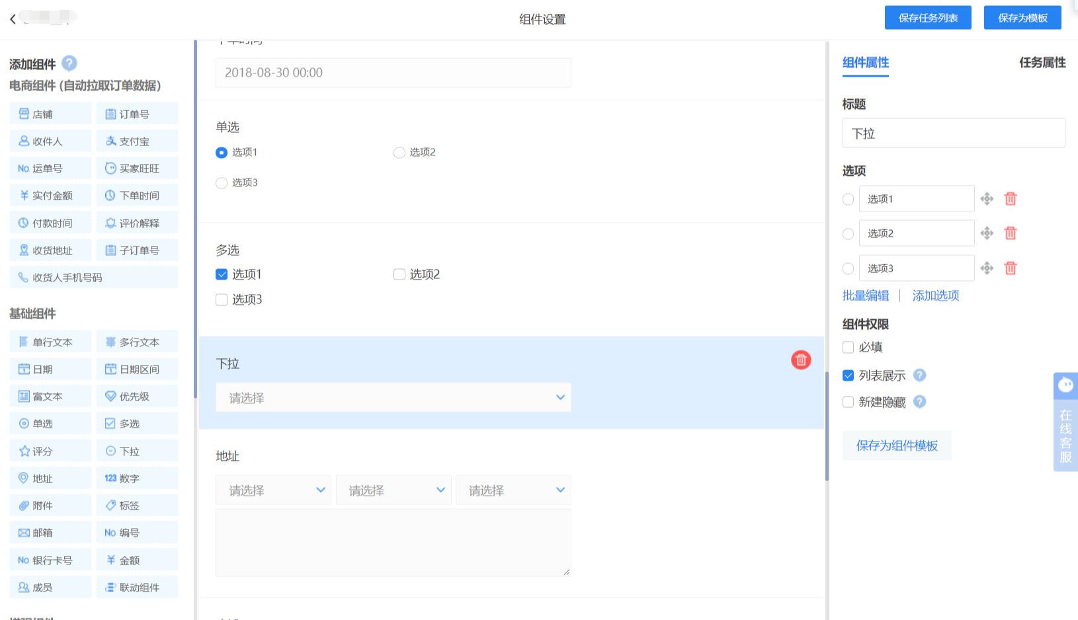This screenshot has height=620, width=1078.
Task: Click the move handle icon beside 选项2
Action: (x=987, y=233)
